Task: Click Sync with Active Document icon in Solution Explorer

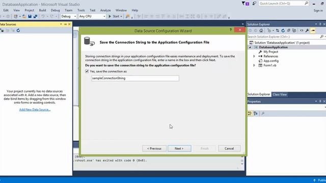Action: pos(277,30)
